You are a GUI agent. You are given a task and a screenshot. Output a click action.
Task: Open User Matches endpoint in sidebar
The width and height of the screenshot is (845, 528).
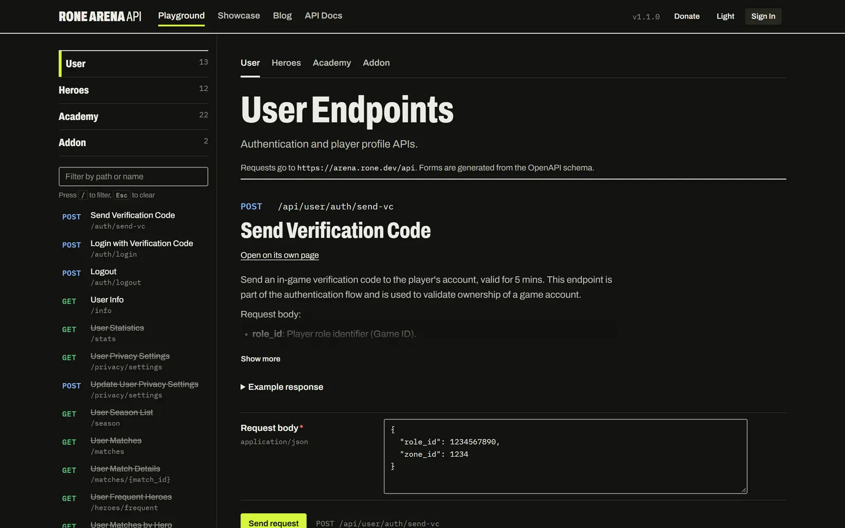coord(134,446)
